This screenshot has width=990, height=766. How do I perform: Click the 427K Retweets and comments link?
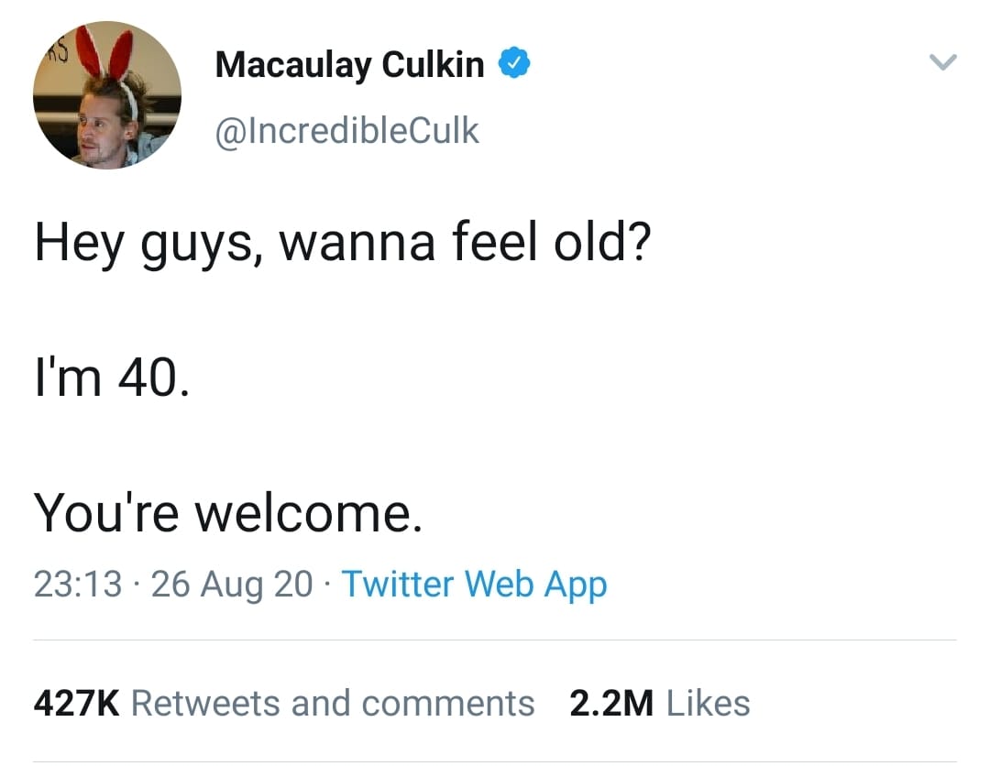(x=284, y=703)
